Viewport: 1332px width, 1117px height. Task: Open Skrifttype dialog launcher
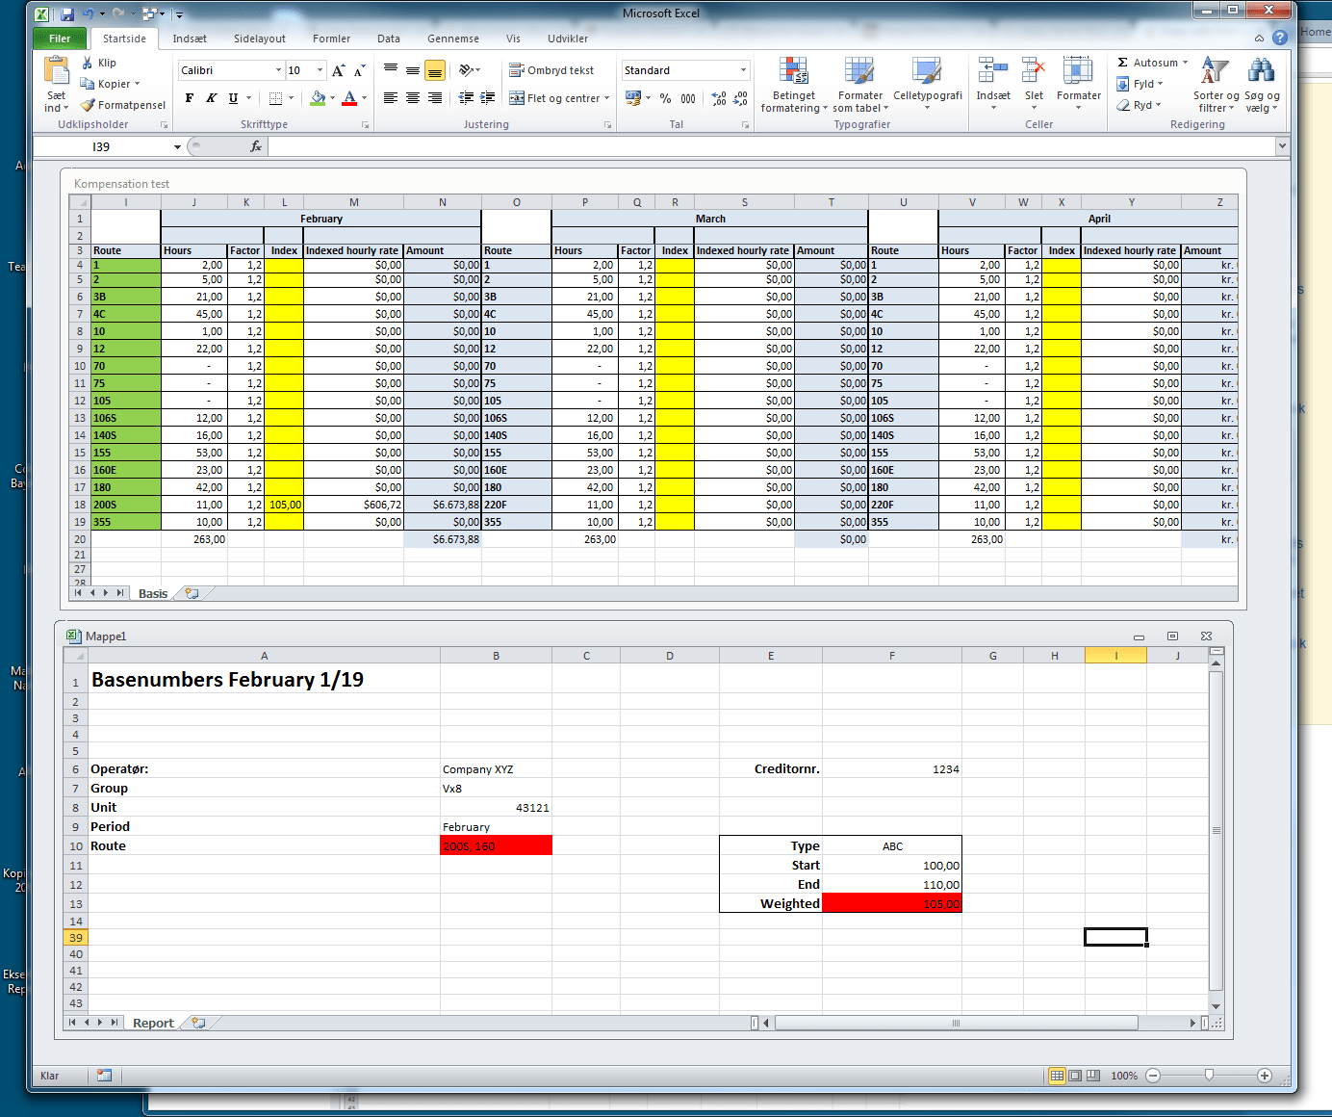tap(365, 125)
